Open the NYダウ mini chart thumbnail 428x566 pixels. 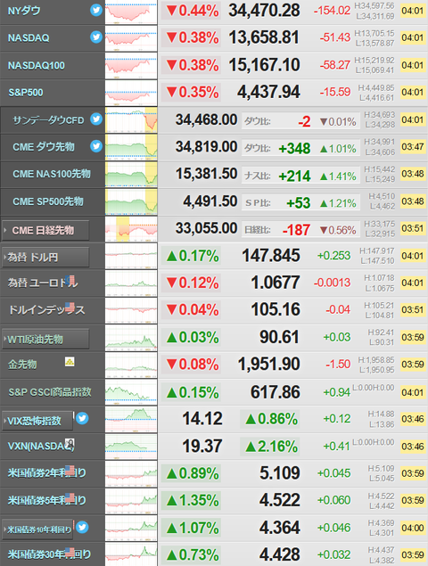tap(131, 12)
